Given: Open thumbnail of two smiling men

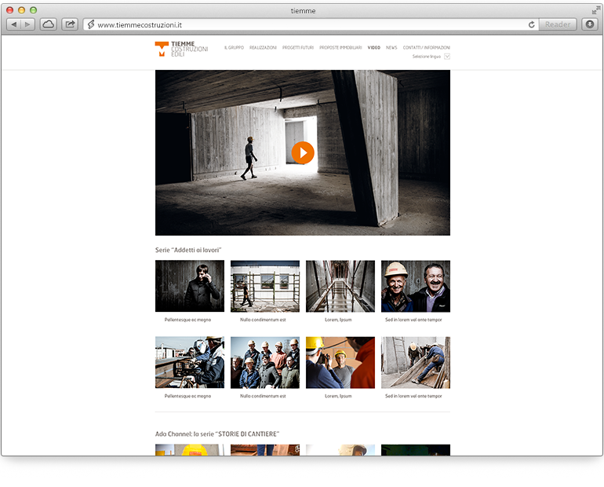Looking at the screenshot, I should click(416, 286).
